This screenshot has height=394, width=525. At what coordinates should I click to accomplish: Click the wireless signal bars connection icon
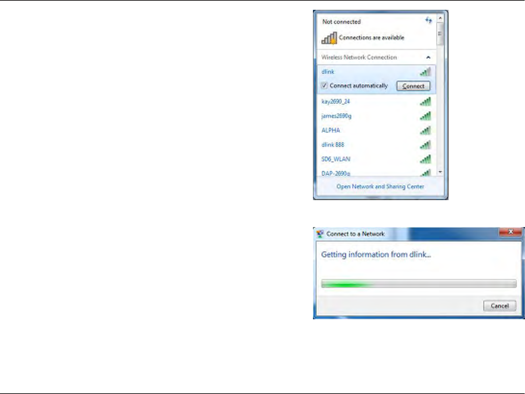click(x=329, y=38)
